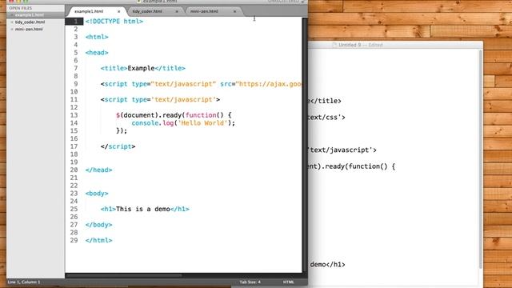Click the OPEN FILES sidebar heading
Image resolution: width=512 pixels, height=288 pixels.
(21, 8)
